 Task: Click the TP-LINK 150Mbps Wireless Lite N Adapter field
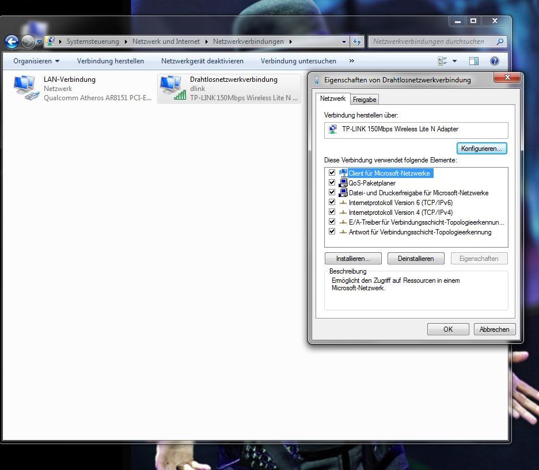click(x=416, y=130)
